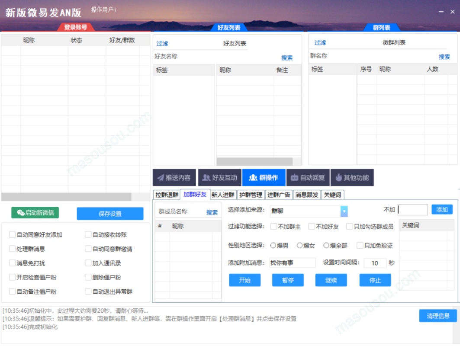This screenshot has width=460, height=346.
Task: Select the 爆女 radio button
Action: pyautogui.click(x=299, y=245)
